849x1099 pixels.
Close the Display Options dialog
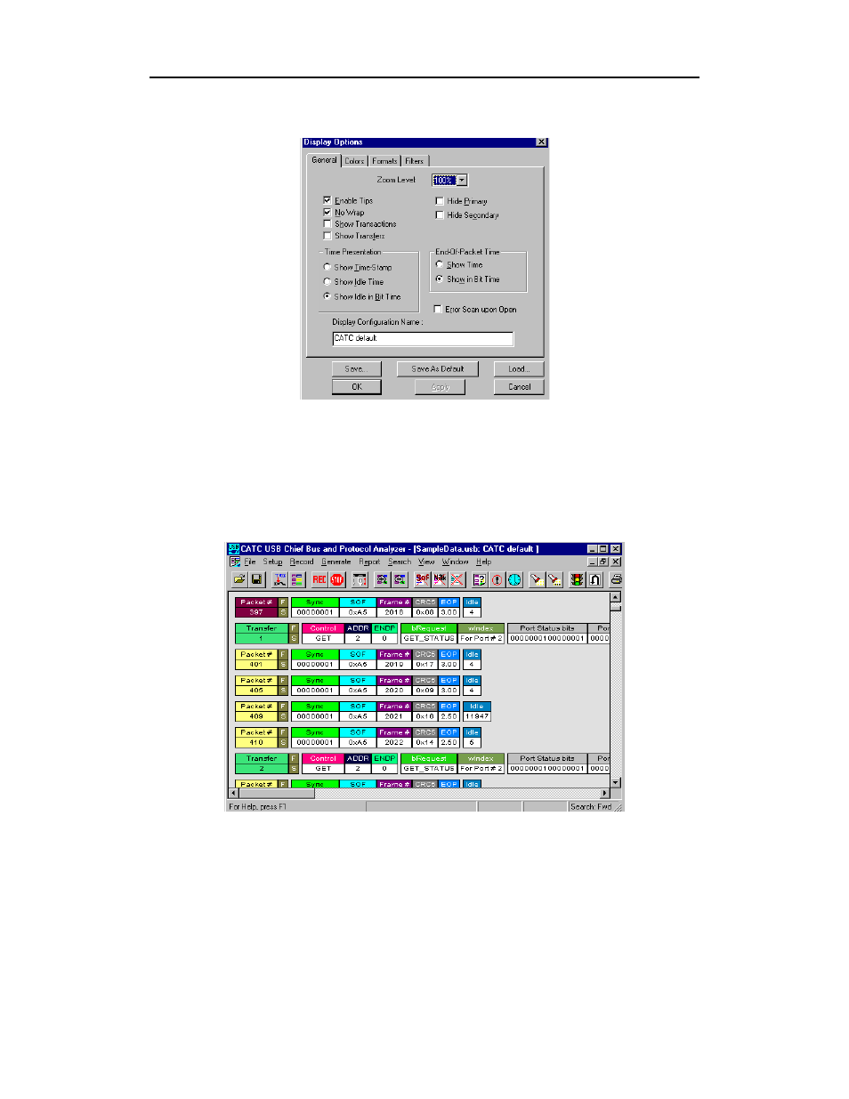point(541,142)
